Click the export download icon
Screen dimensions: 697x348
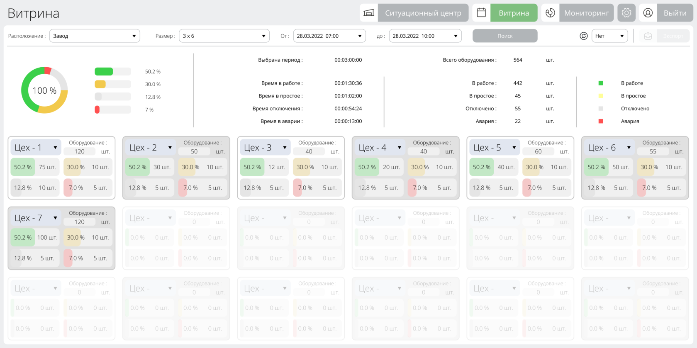648,36
